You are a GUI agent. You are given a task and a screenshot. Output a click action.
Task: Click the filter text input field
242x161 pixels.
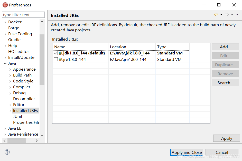23,15
